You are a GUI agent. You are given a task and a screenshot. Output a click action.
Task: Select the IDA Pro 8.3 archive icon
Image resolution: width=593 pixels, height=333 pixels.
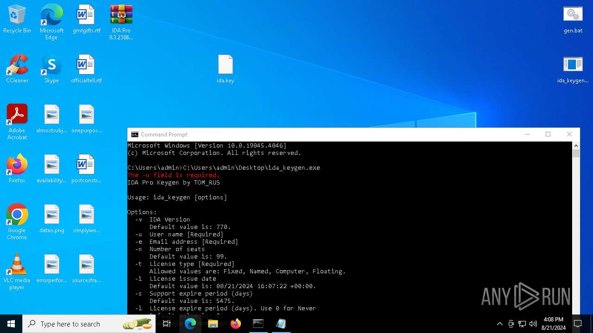point(121,22)
